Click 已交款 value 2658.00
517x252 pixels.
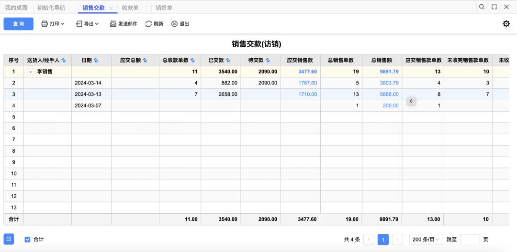228,94
